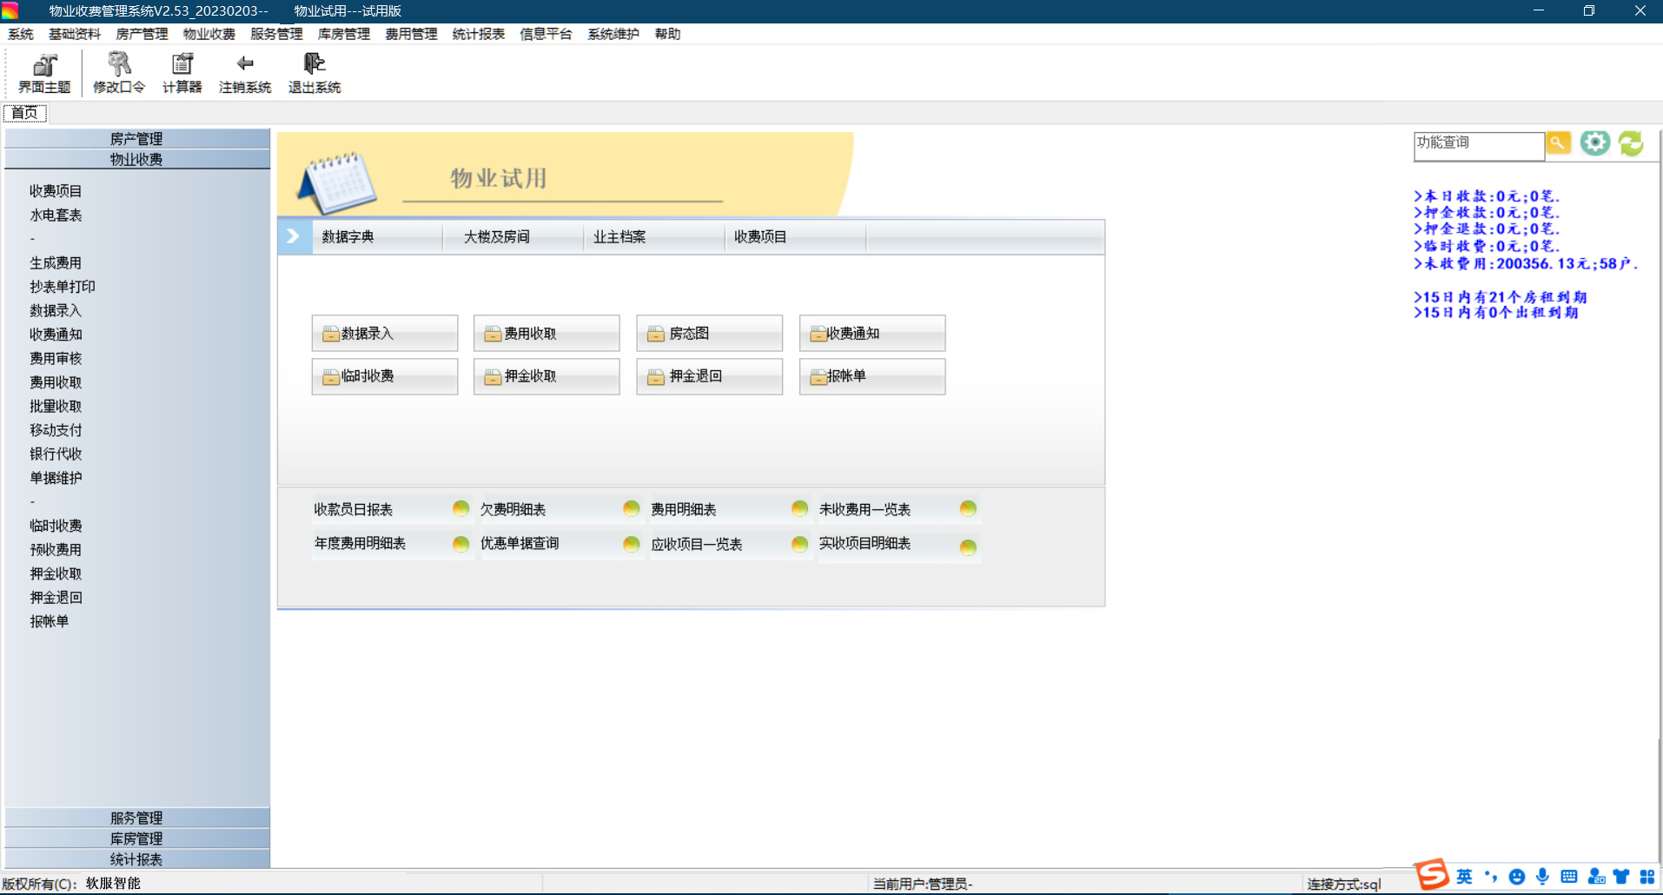Click the Sogou input method S icon
The width and height of the screenshot is (1663, 895).
pyautogui.click(x=1432, y=875)
